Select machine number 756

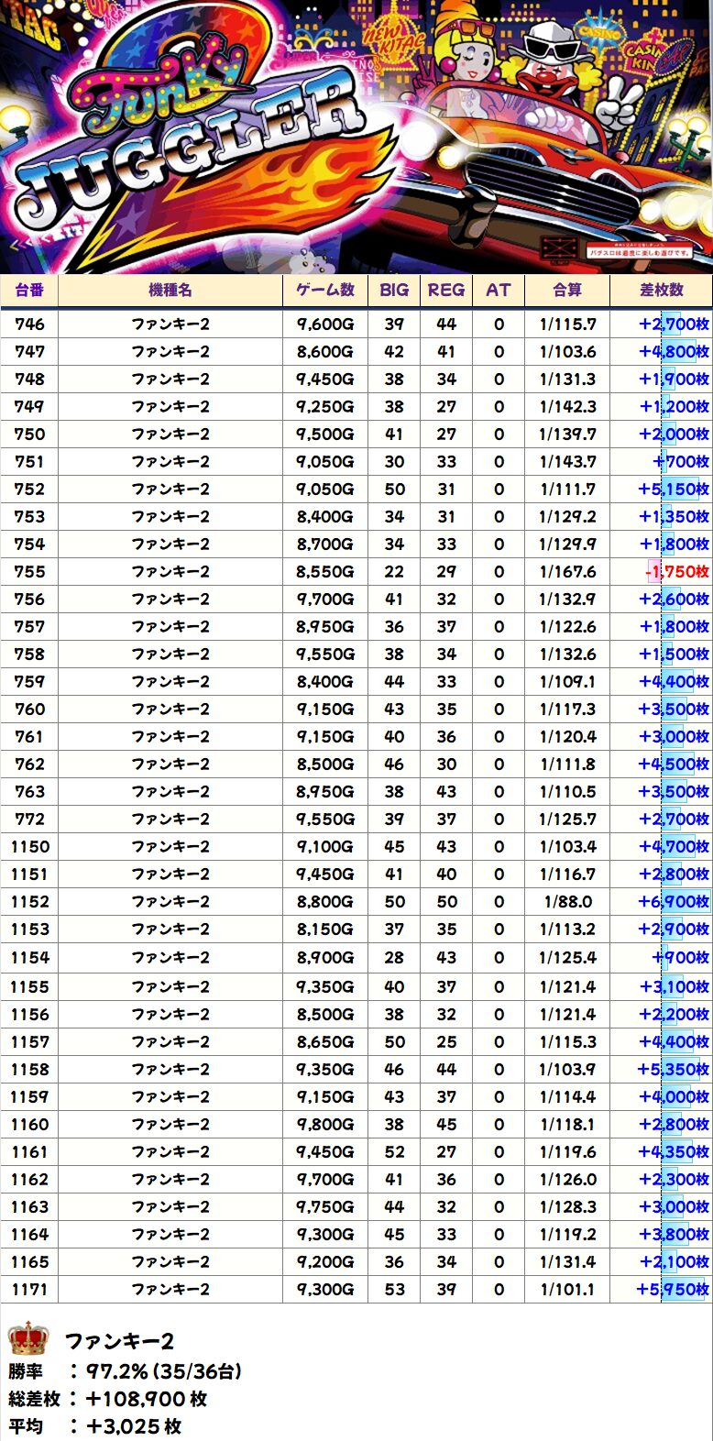29,599
